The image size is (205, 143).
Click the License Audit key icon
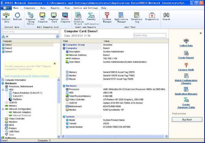[x=186, y=65]
